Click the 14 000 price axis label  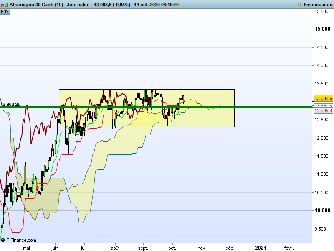coord(321,66)
